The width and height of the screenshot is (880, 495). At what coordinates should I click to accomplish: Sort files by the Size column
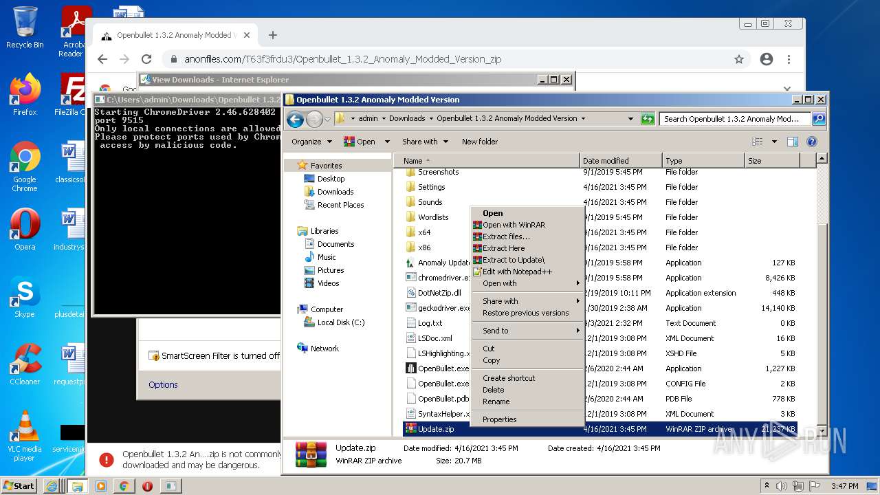(x=772, y=161)
